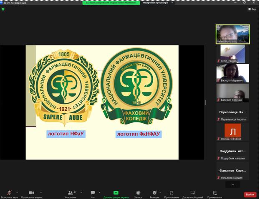Click the panel divider handle beside shared screen
Image resolution: width=260 pixels, height=199 pixels.
[x=205, y=102]
